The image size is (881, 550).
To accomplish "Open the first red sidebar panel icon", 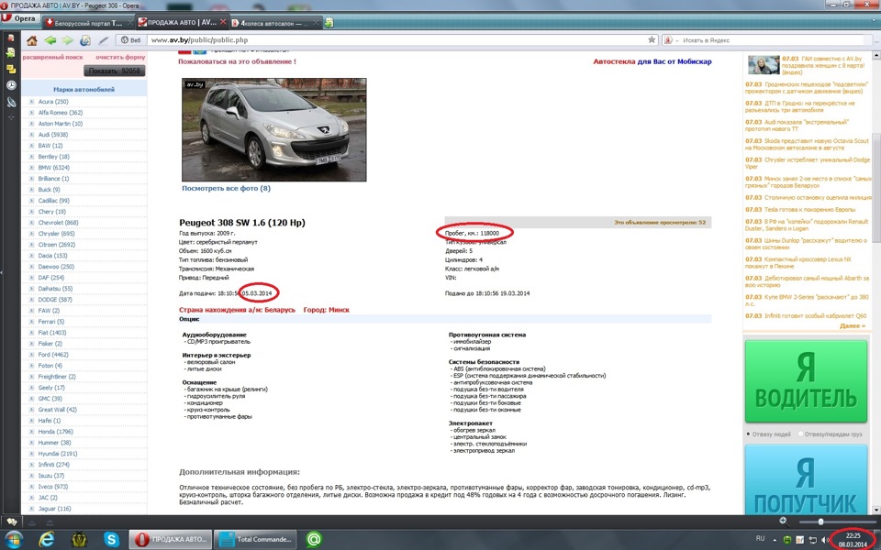I will (11, 38).
